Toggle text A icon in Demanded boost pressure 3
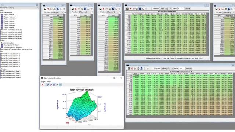The width and height of the screenshot is (235, 132). click(141, 69)
